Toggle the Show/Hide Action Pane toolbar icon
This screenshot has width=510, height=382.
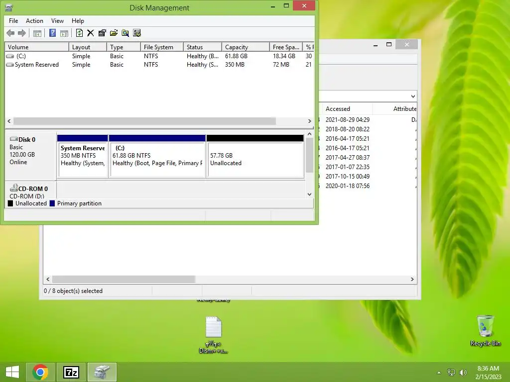point(64,33)
